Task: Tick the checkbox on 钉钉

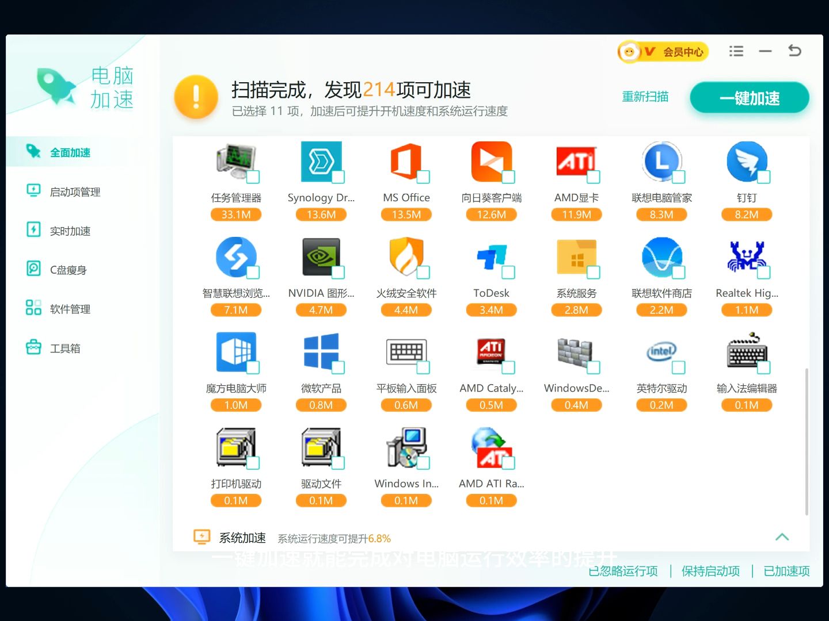Action: coord(764,177)
